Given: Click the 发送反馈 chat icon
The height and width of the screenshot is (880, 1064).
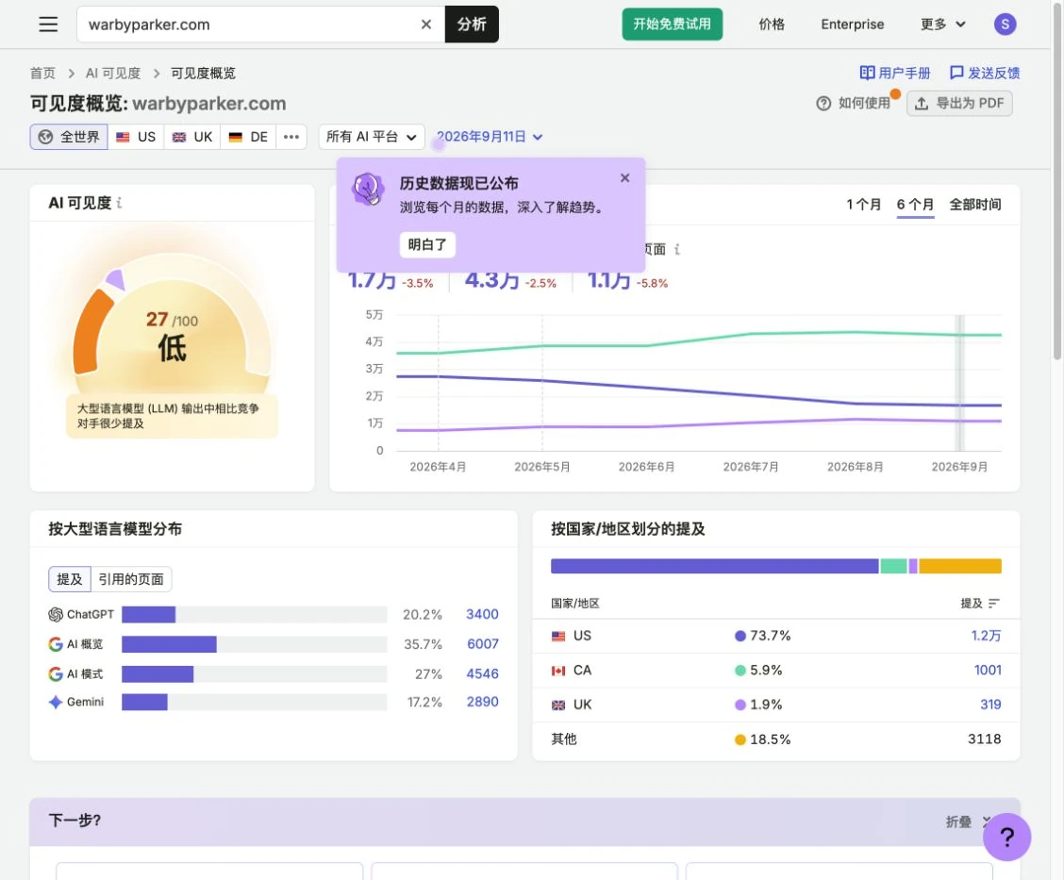Looking at the screenshot, I should click(956, 73).
